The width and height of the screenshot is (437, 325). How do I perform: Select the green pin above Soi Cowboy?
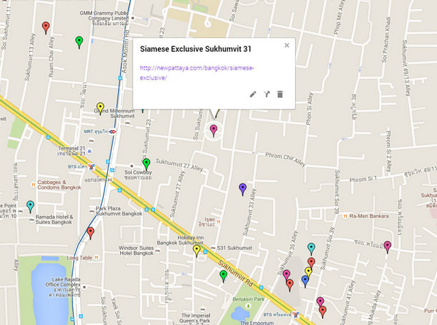146,165
